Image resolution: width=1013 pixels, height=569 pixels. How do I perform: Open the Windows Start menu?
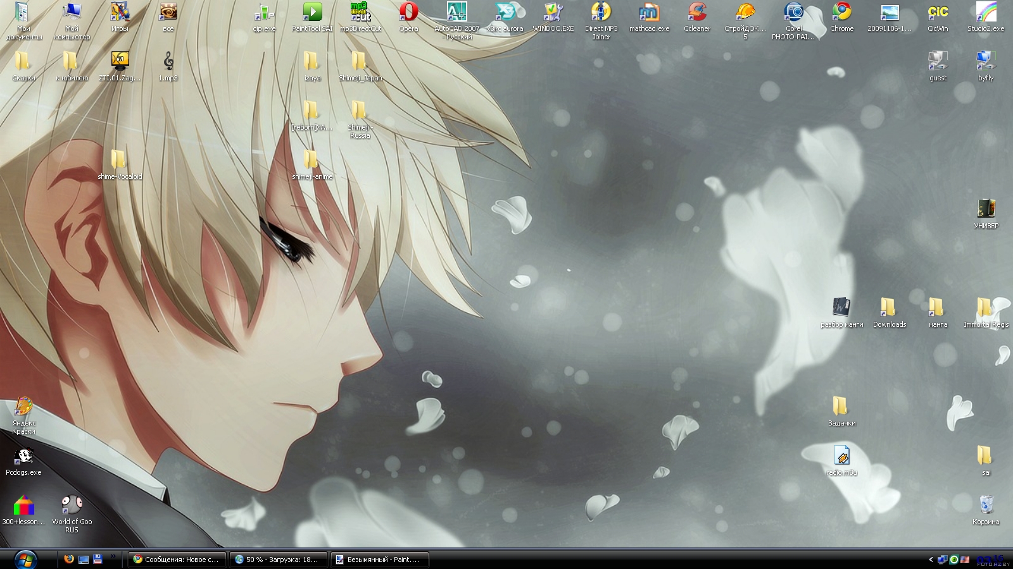click(x=25, y=560)
